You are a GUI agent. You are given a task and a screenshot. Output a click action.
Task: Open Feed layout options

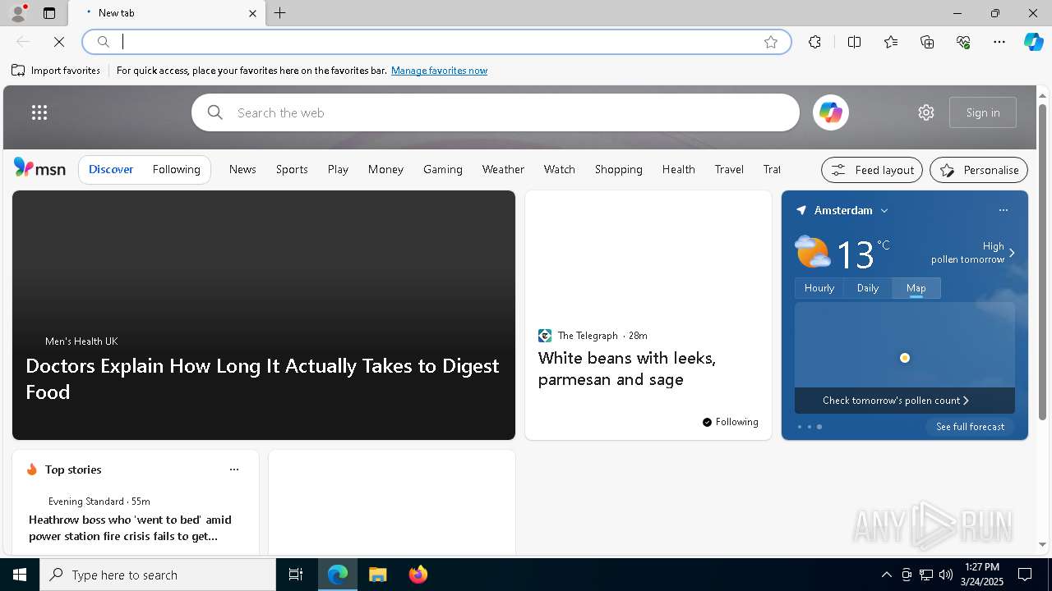coord(872,170)
